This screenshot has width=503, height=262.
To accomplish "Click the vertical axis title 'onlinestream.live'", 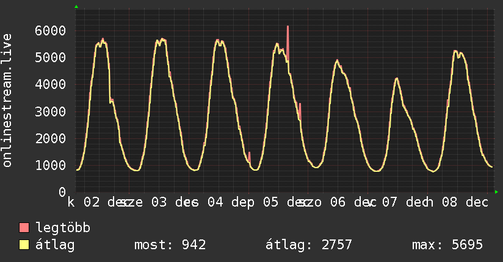I will (7, 101).
